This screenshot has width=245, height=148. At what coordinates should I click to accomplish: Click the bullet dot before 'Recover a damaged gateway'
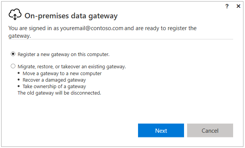point(19,80)
